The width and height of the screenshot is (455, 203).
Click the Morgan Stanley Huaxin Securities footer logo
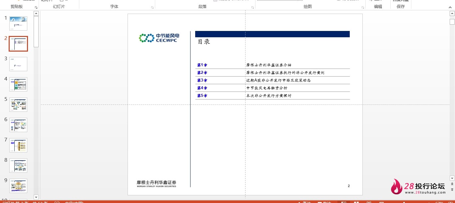click(157, 184)
